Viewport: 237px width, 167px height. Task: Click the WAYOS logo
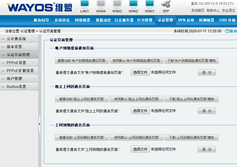point(39,7)
